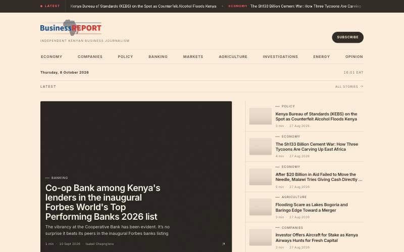Open sidebar story on Sh133 Billion Cement War
The width and height of the screenshot is (404, 252).
(x=317, y=147)
